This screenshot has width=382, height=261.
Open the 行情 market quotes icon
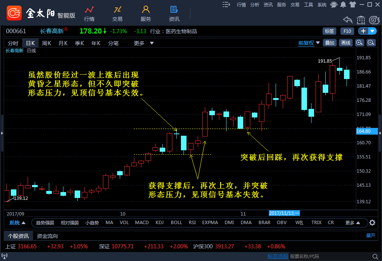coord(89,13)
